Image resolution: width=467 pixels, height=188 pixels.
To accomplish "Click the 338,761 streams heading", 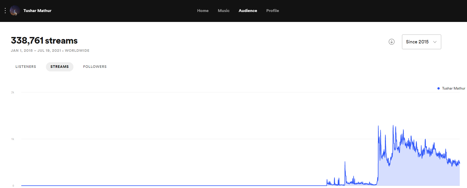I will [44, 41].
